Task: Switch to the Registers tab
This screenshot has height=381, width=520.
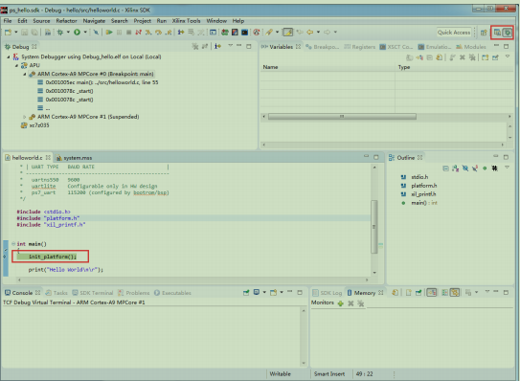Action: pos(360,47)
